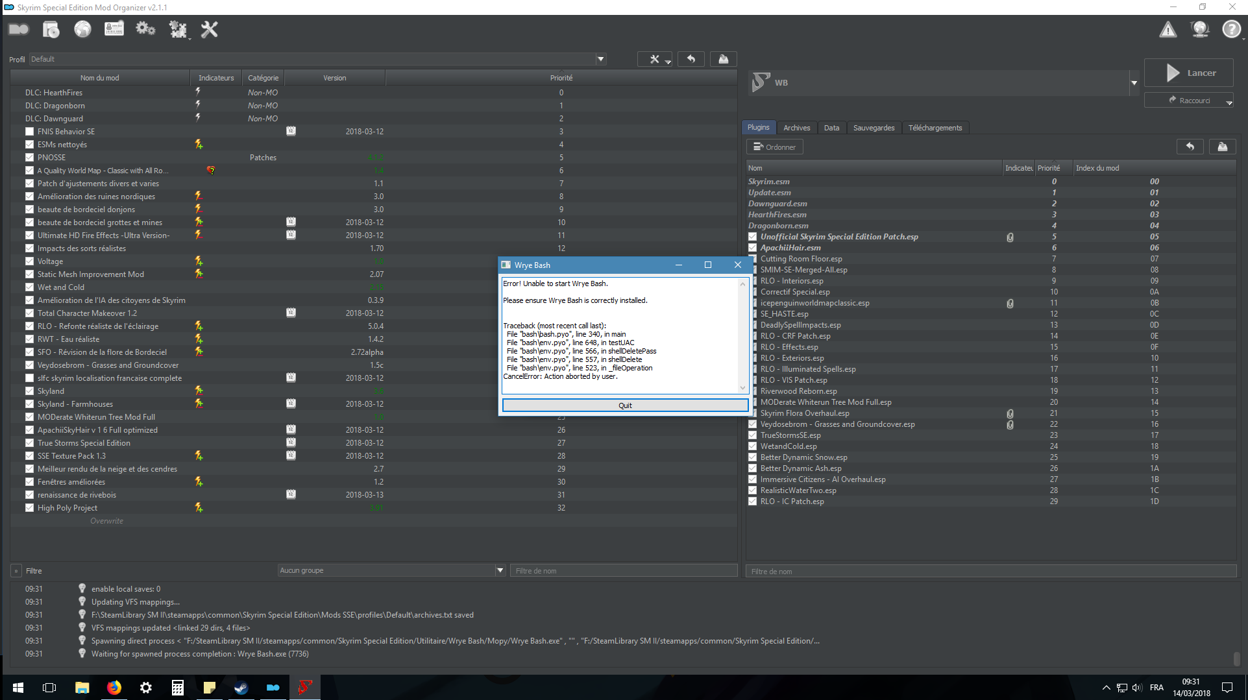Image resolution: width=1248 pixels, height=700 pixels.
Task: Enable the FNIS Behavior SE mod checkbox
Action: pyautogui.click(x=29, y=131)
